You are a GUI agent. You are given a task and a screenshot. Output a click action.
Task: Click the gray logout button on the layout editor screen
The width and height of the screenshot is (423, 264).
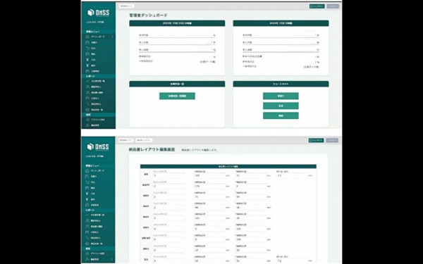tap(332, 140)
